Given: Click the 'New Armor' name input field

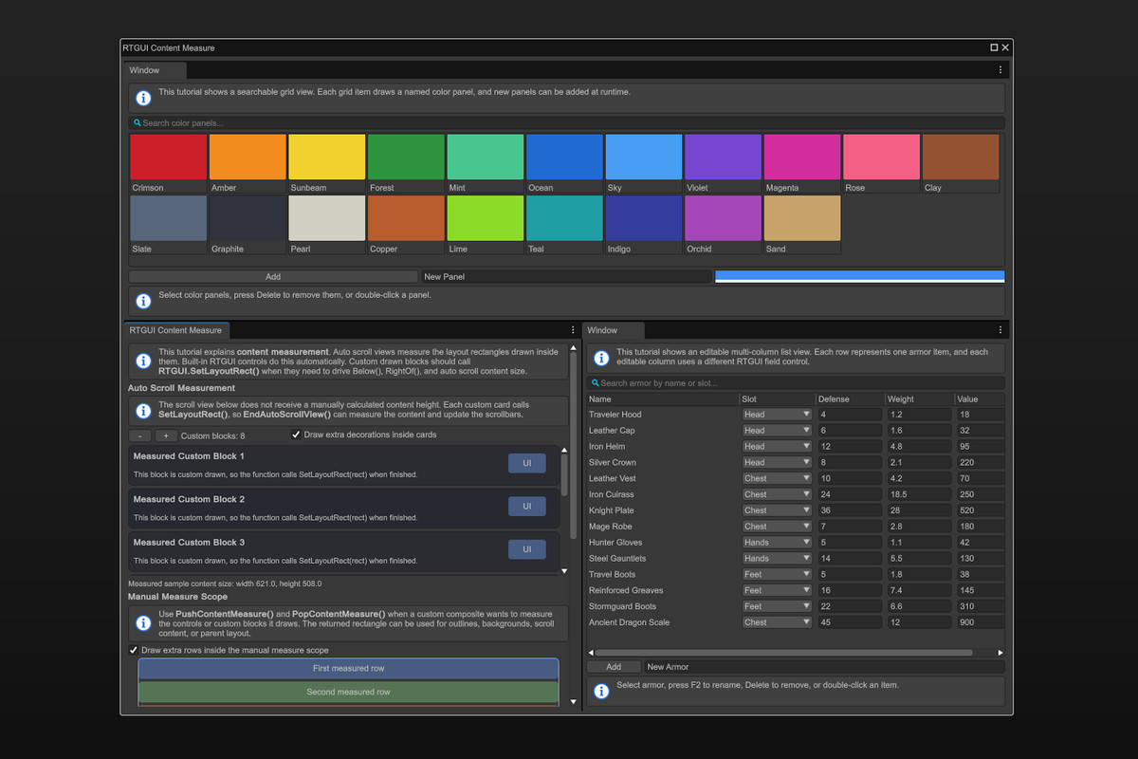Looking at the screenshot, I should [x=824, y=667].
